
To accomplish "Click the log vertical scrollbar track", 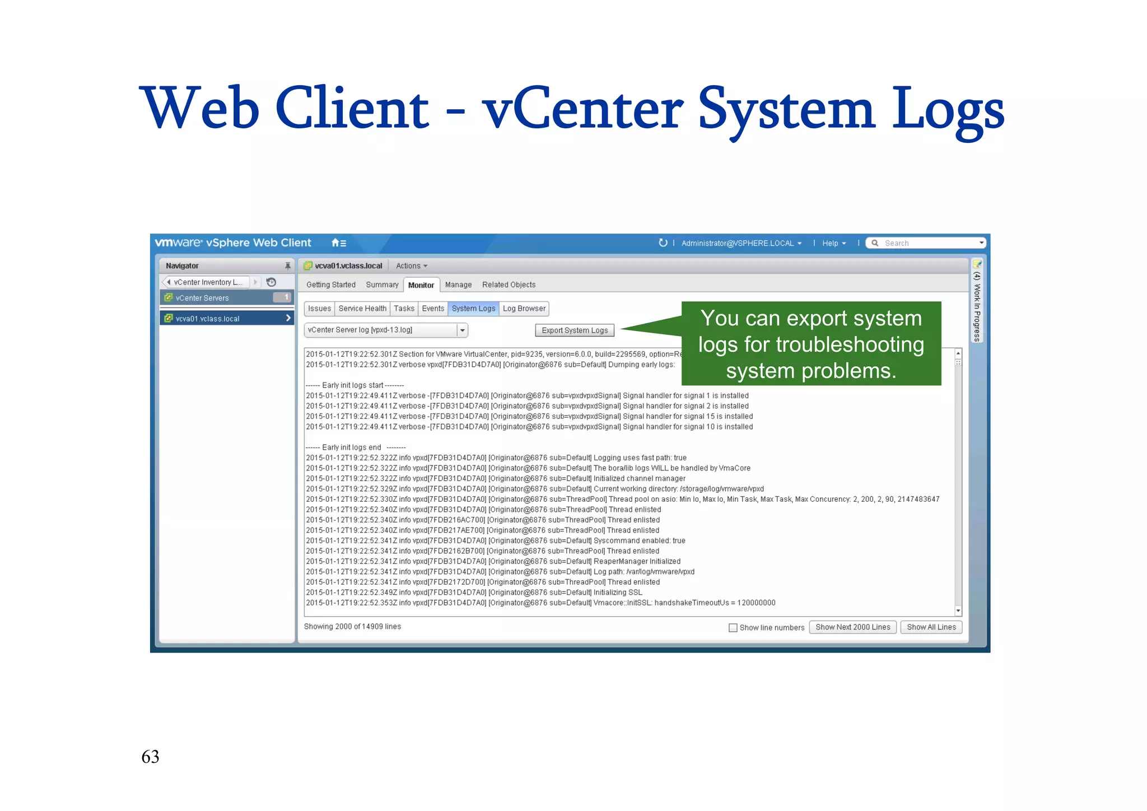I will [x=958, y=482].
